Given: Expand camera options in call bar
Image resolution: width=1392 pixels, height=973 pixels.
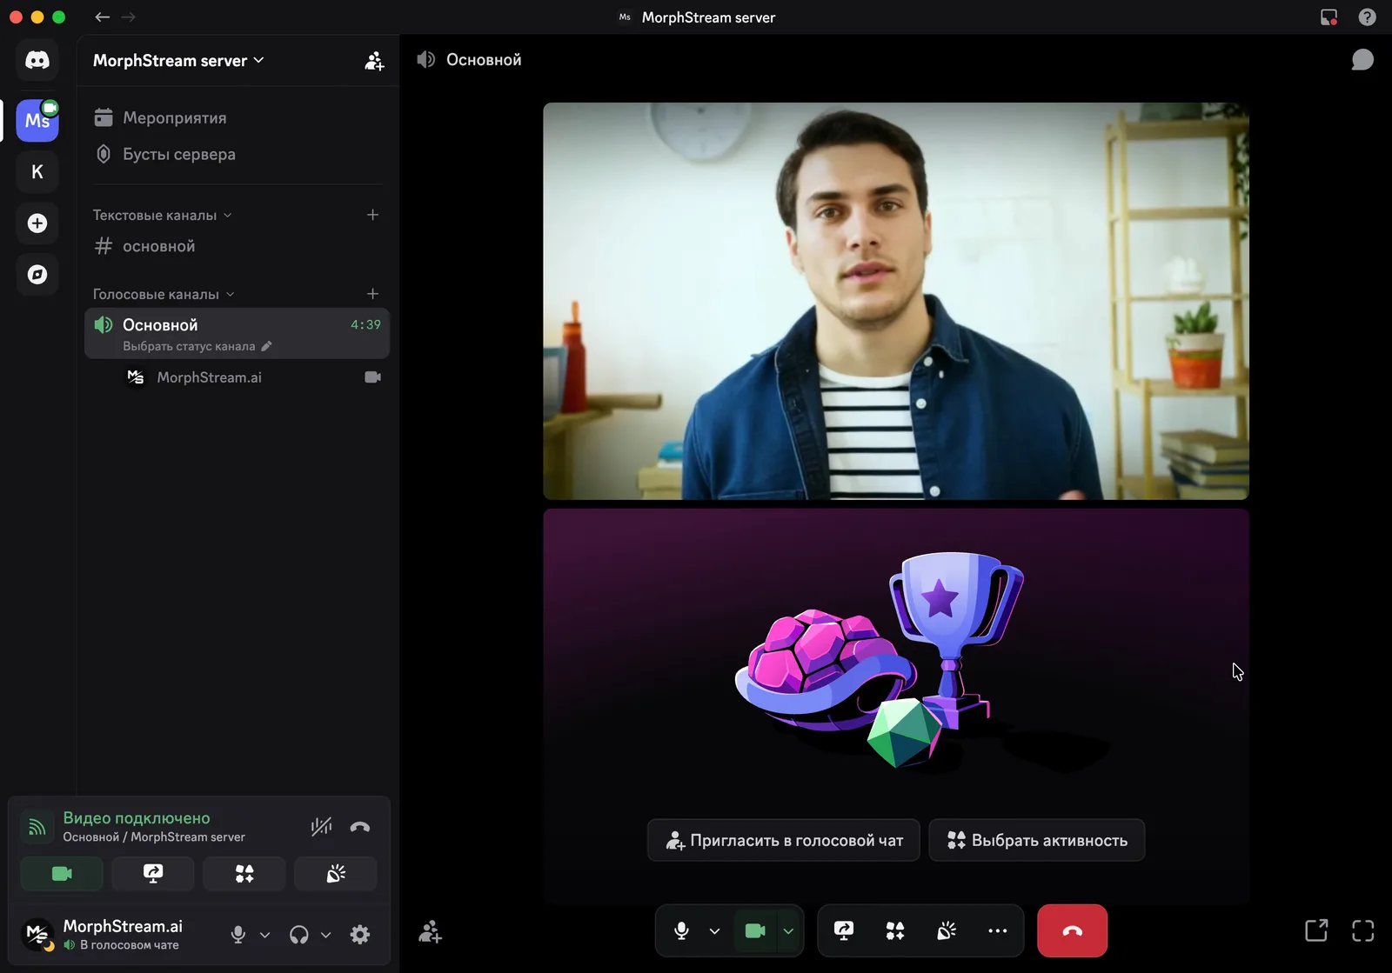Looking at the screenshot, I should pyautogui.click(x=788, y=931).
